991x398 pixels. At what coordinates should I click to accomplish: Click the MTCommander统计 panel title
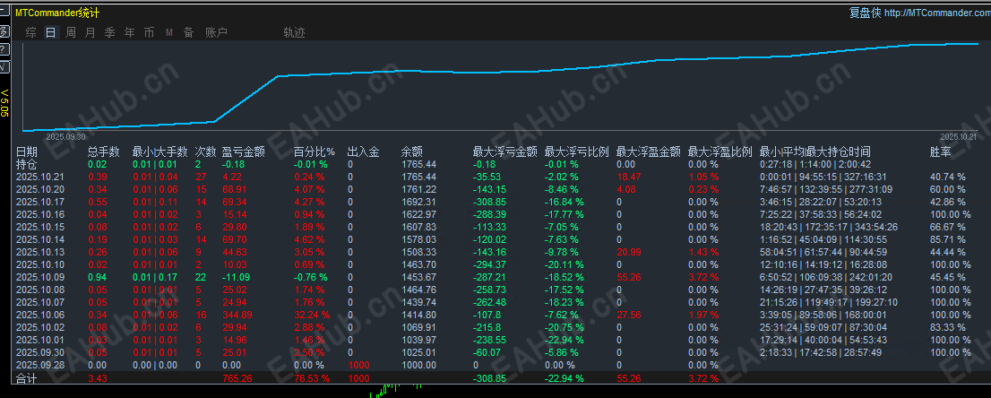point(56,13)
